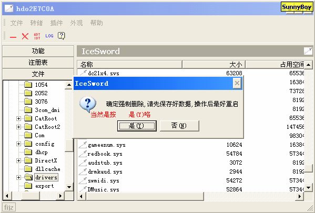Click the sword icon in IceSword header

point(308,51)
